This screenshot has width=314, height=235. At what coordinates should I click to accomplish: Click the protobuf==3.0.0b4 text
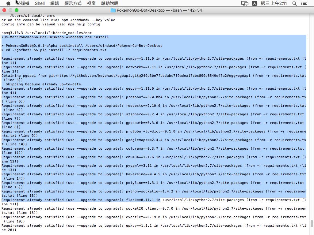144,97
